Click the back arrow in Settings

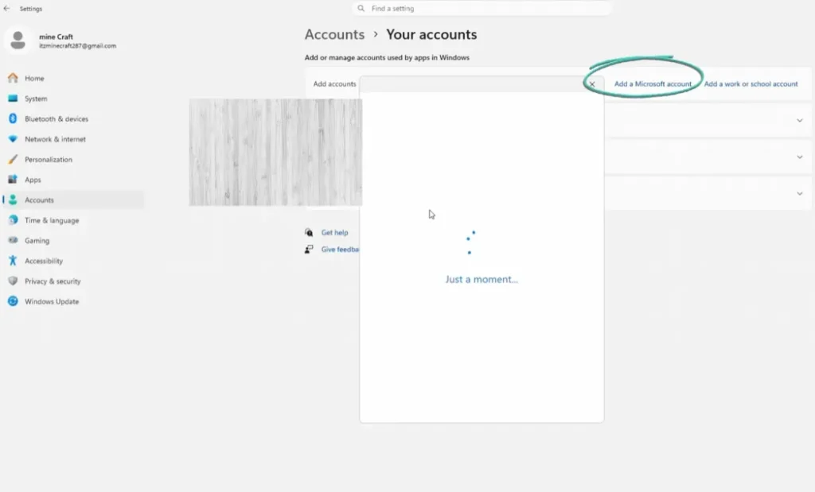click(x=6, y=8)
